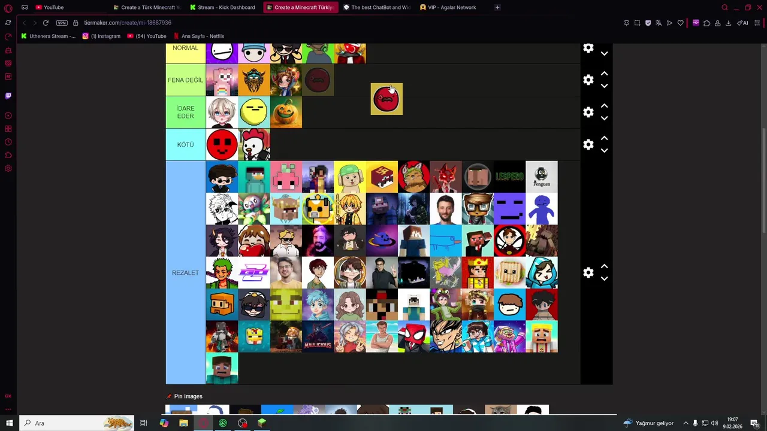Image resolution: width=767 pixels, height=431 pixels.
Task: Open volume icon in system tray
Action: (x=714, y=423)
